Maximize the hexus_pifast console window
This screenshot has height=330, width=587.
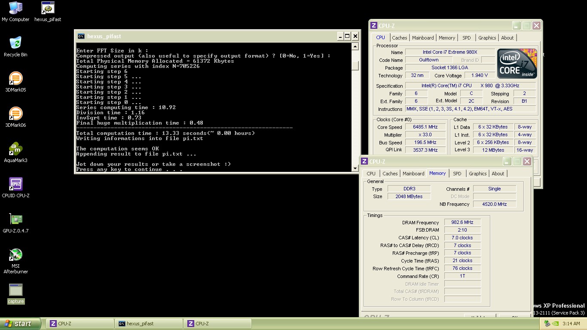(347, 36)
